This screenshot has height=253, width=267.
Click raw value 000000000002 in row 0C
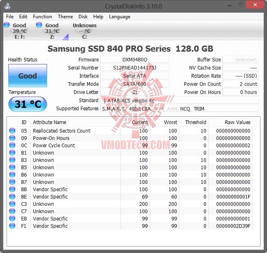tap(233, 146)
